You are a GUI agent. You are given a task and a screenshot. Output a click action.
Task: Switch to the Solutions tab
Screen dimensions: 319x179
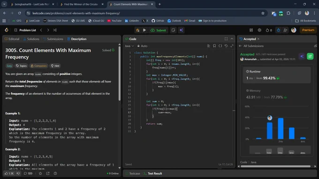[31, 39]
